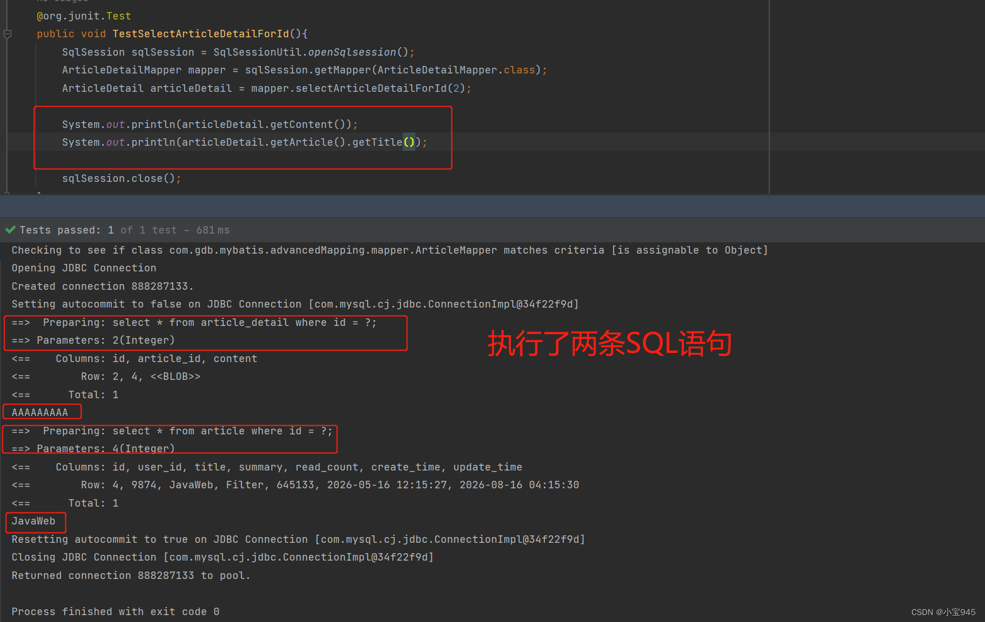Click the TestSelectArticleDetailForId method name
This screenshot has width=985, height=622.
201,34
